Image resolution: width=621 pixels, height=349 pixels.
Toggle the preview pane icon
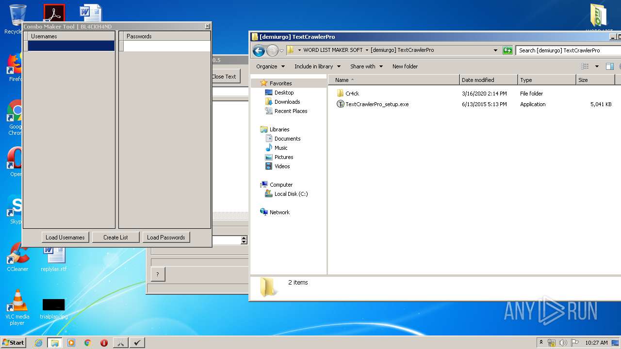610,66
